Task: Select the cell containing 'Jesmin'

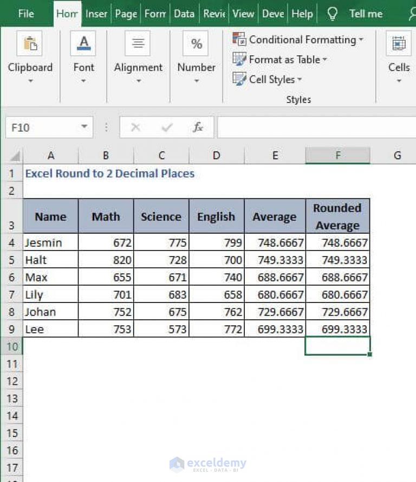Action: tap(51, 242)
